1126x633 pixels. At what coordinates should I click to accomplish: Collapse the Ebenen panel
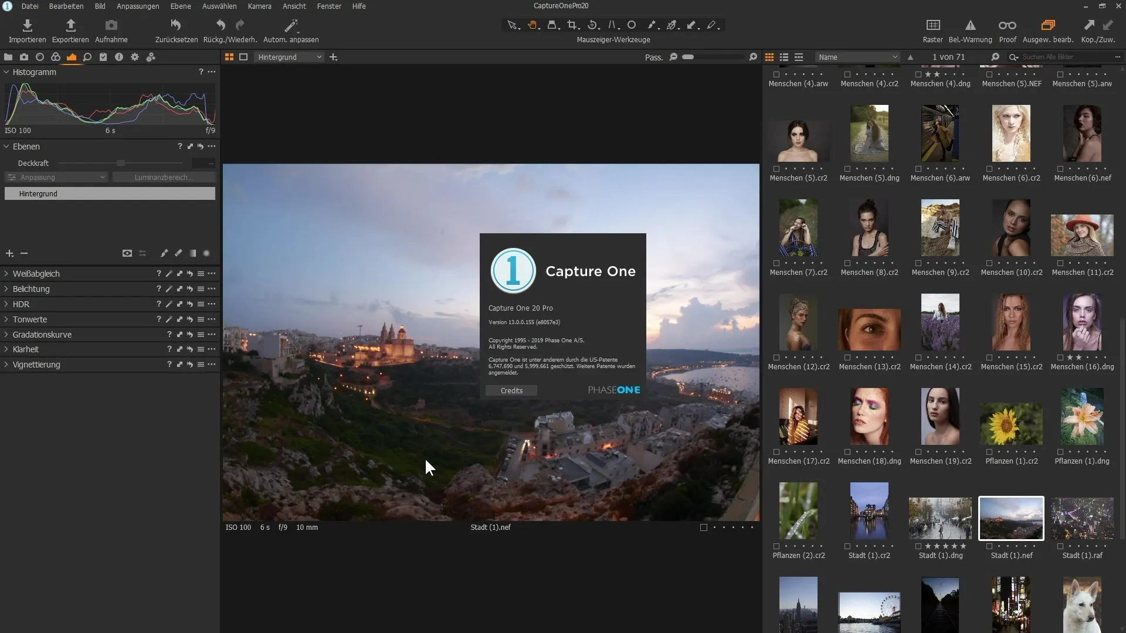6,147
